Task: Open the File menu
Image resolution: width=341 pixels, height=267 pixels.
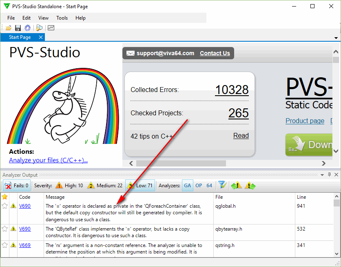Action: [11, 18]
